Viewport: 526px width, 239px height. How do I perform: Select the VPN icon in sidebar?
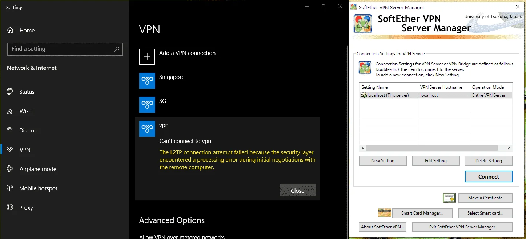coord(10,150)
